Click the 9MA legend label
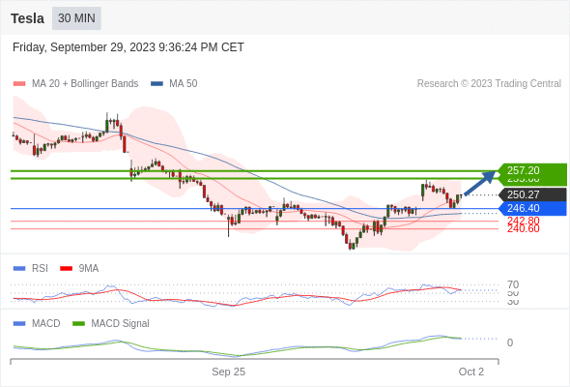570x387 pixels. 89,269
